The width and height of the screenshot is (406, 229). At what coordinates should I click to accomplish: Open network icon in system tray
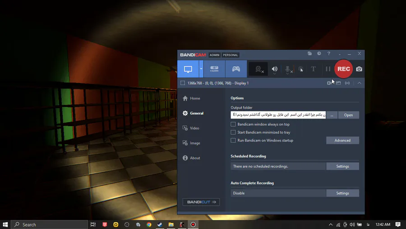tap(338, 224)
